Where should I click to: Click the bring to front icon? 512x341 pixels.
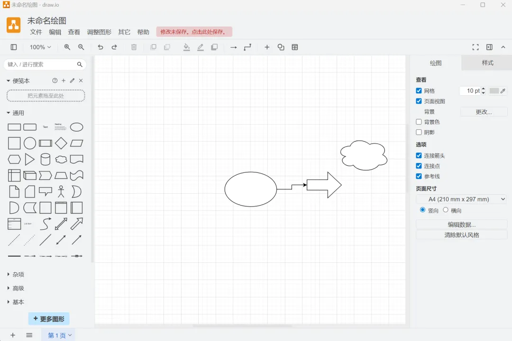pyautogui.click(x=153, y=47)
